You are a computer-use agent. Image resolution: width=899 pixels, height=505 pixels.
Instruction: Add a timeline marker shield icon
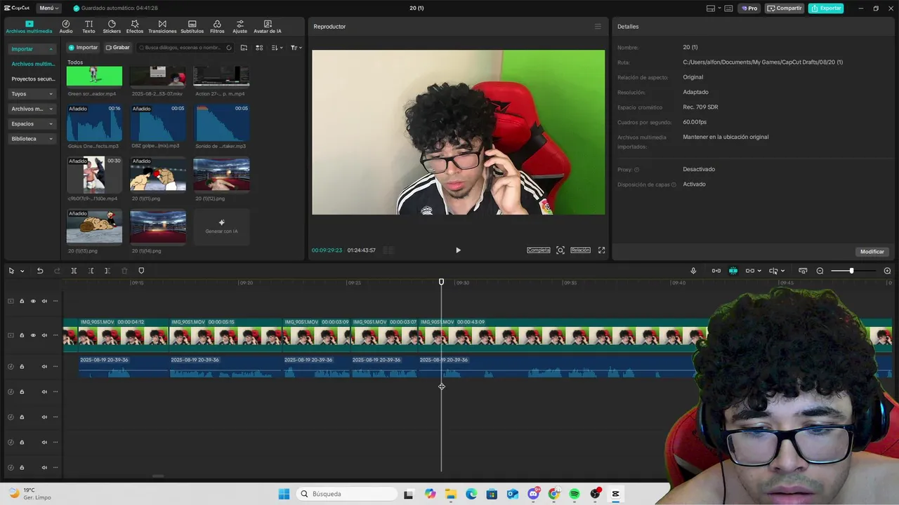click(x=141, y=271)
